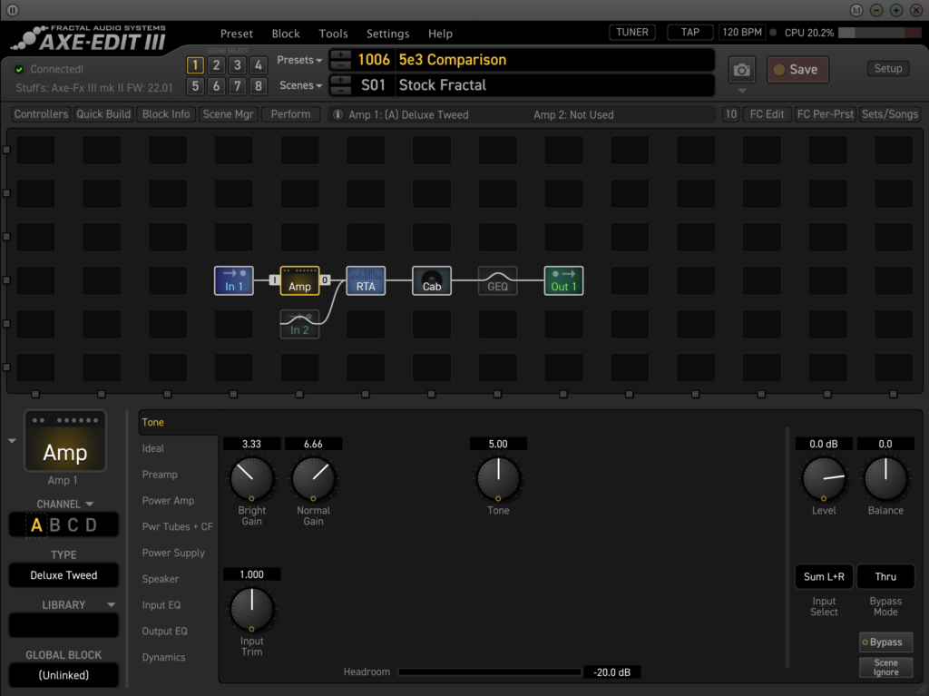Click the preset name 5e3 Comparison field
The image size is (929, 696).
[554, 60]
